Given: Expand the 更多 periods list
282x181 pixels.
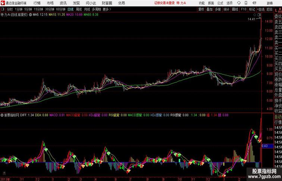Looking at the screenshot, I should 107,9.
